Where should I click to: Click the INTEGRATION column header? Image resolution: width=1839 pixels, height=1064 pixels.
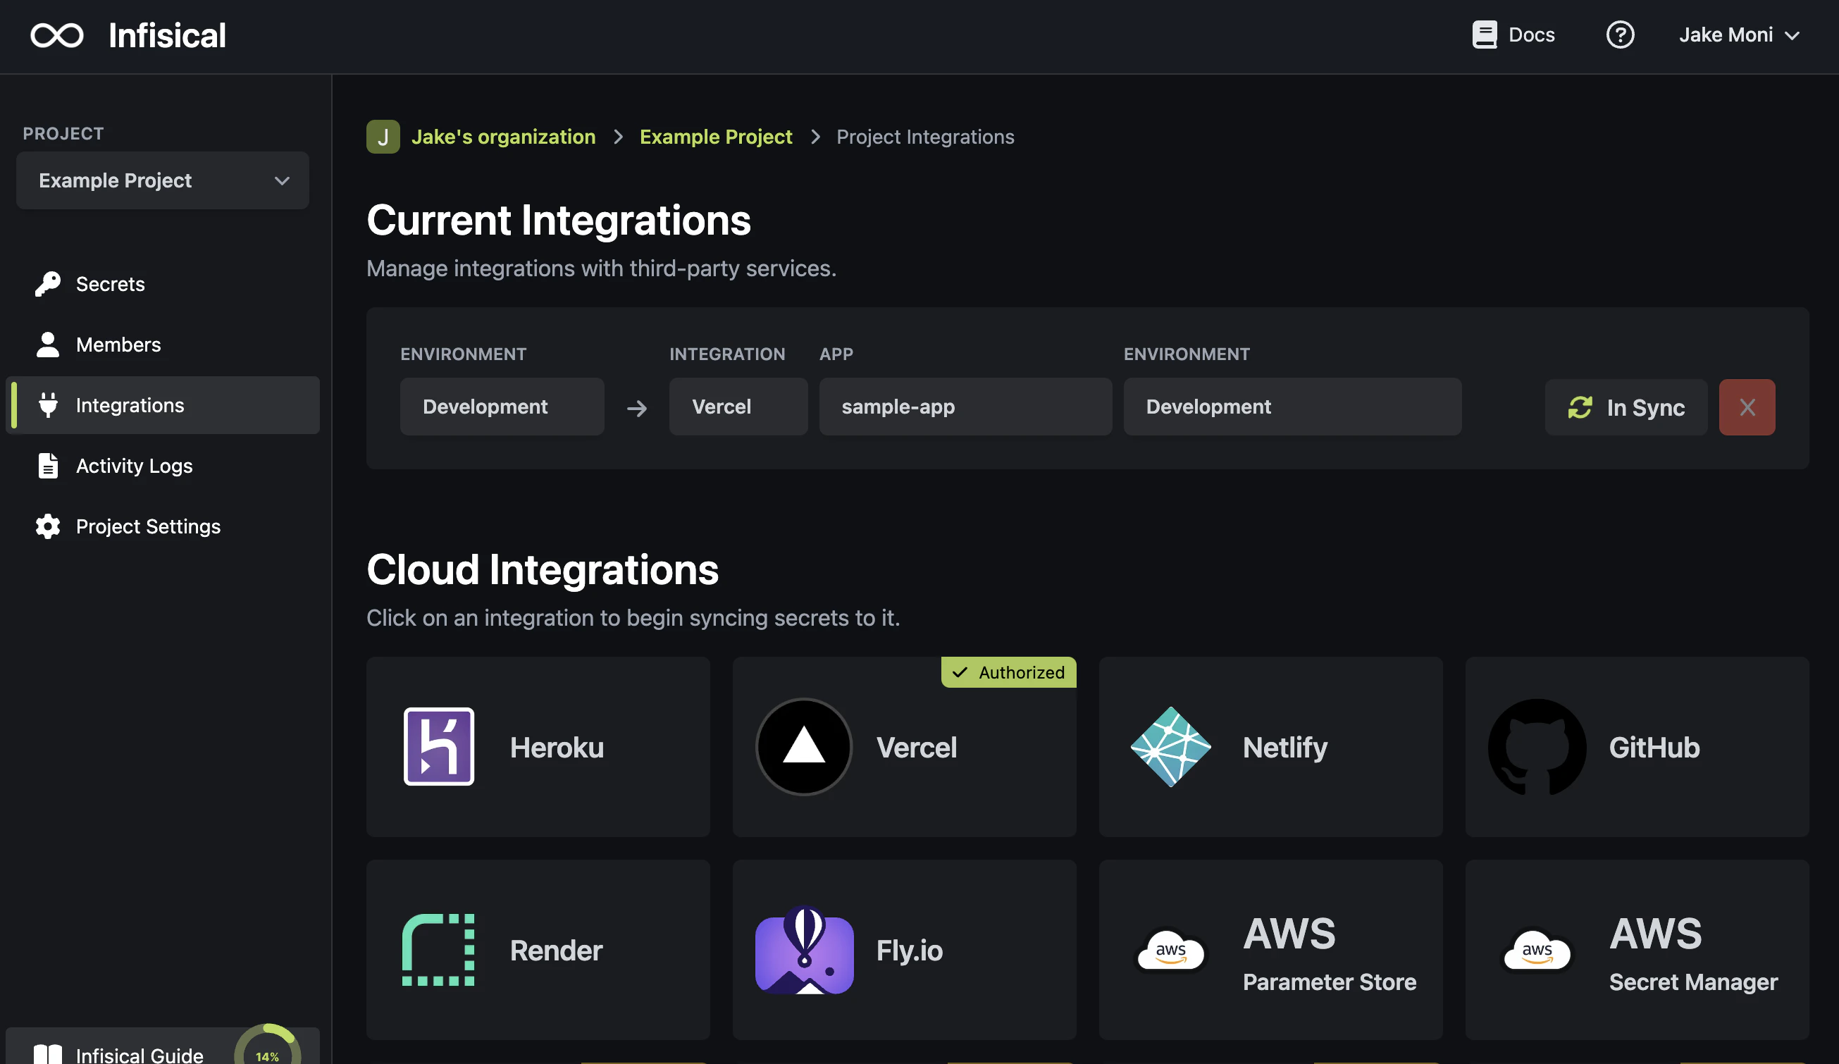tap(728, 354)
